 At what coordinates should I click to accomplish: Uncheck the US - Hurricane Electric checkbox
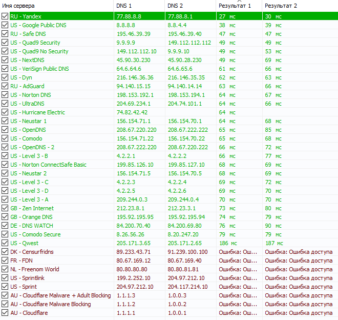pyautogui.click(x=5, y=112)
